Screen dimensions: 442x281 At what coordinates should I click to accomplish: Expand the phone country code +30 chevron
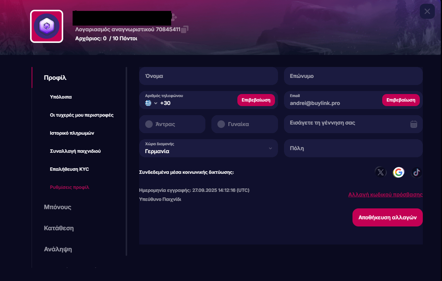[156, 103]
